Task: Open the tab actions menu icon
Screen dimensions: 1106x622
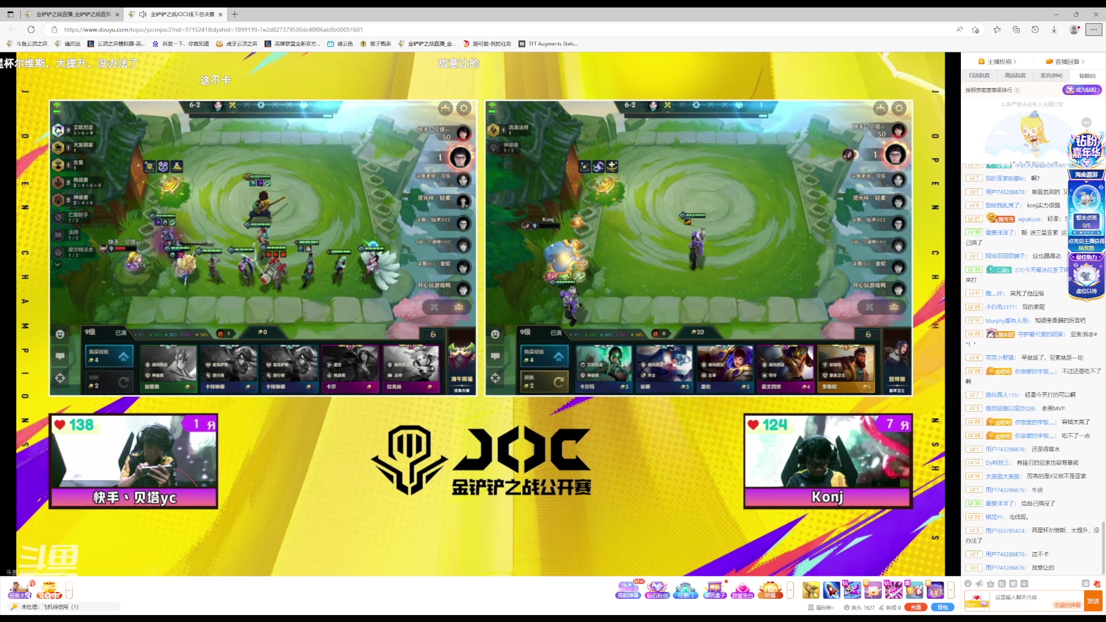Action: (x=10, y=14)
